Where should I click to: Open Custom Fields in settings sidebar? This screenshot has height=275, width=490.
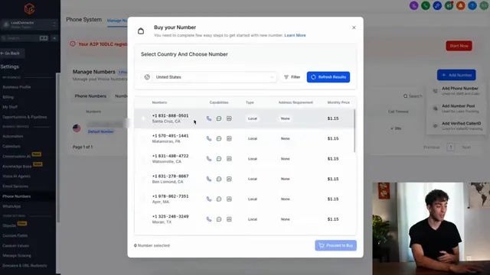(15, 235)
